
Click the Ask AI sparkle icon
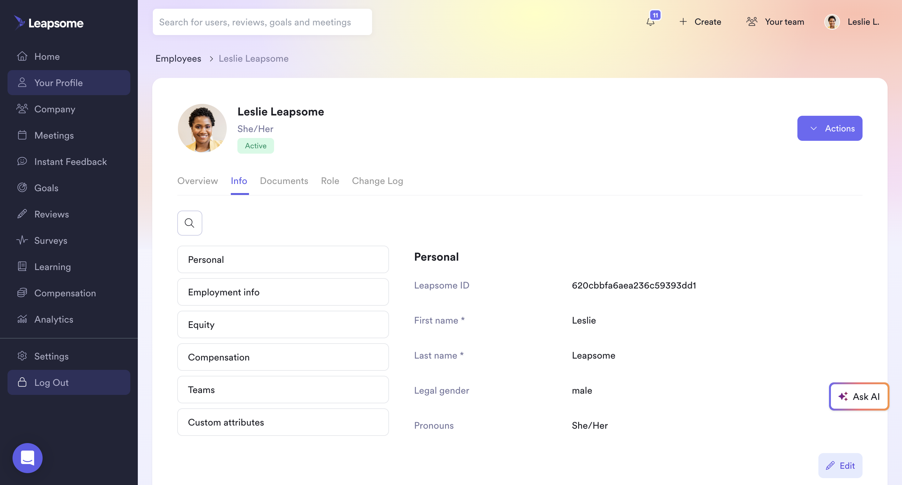click(843, 396)
